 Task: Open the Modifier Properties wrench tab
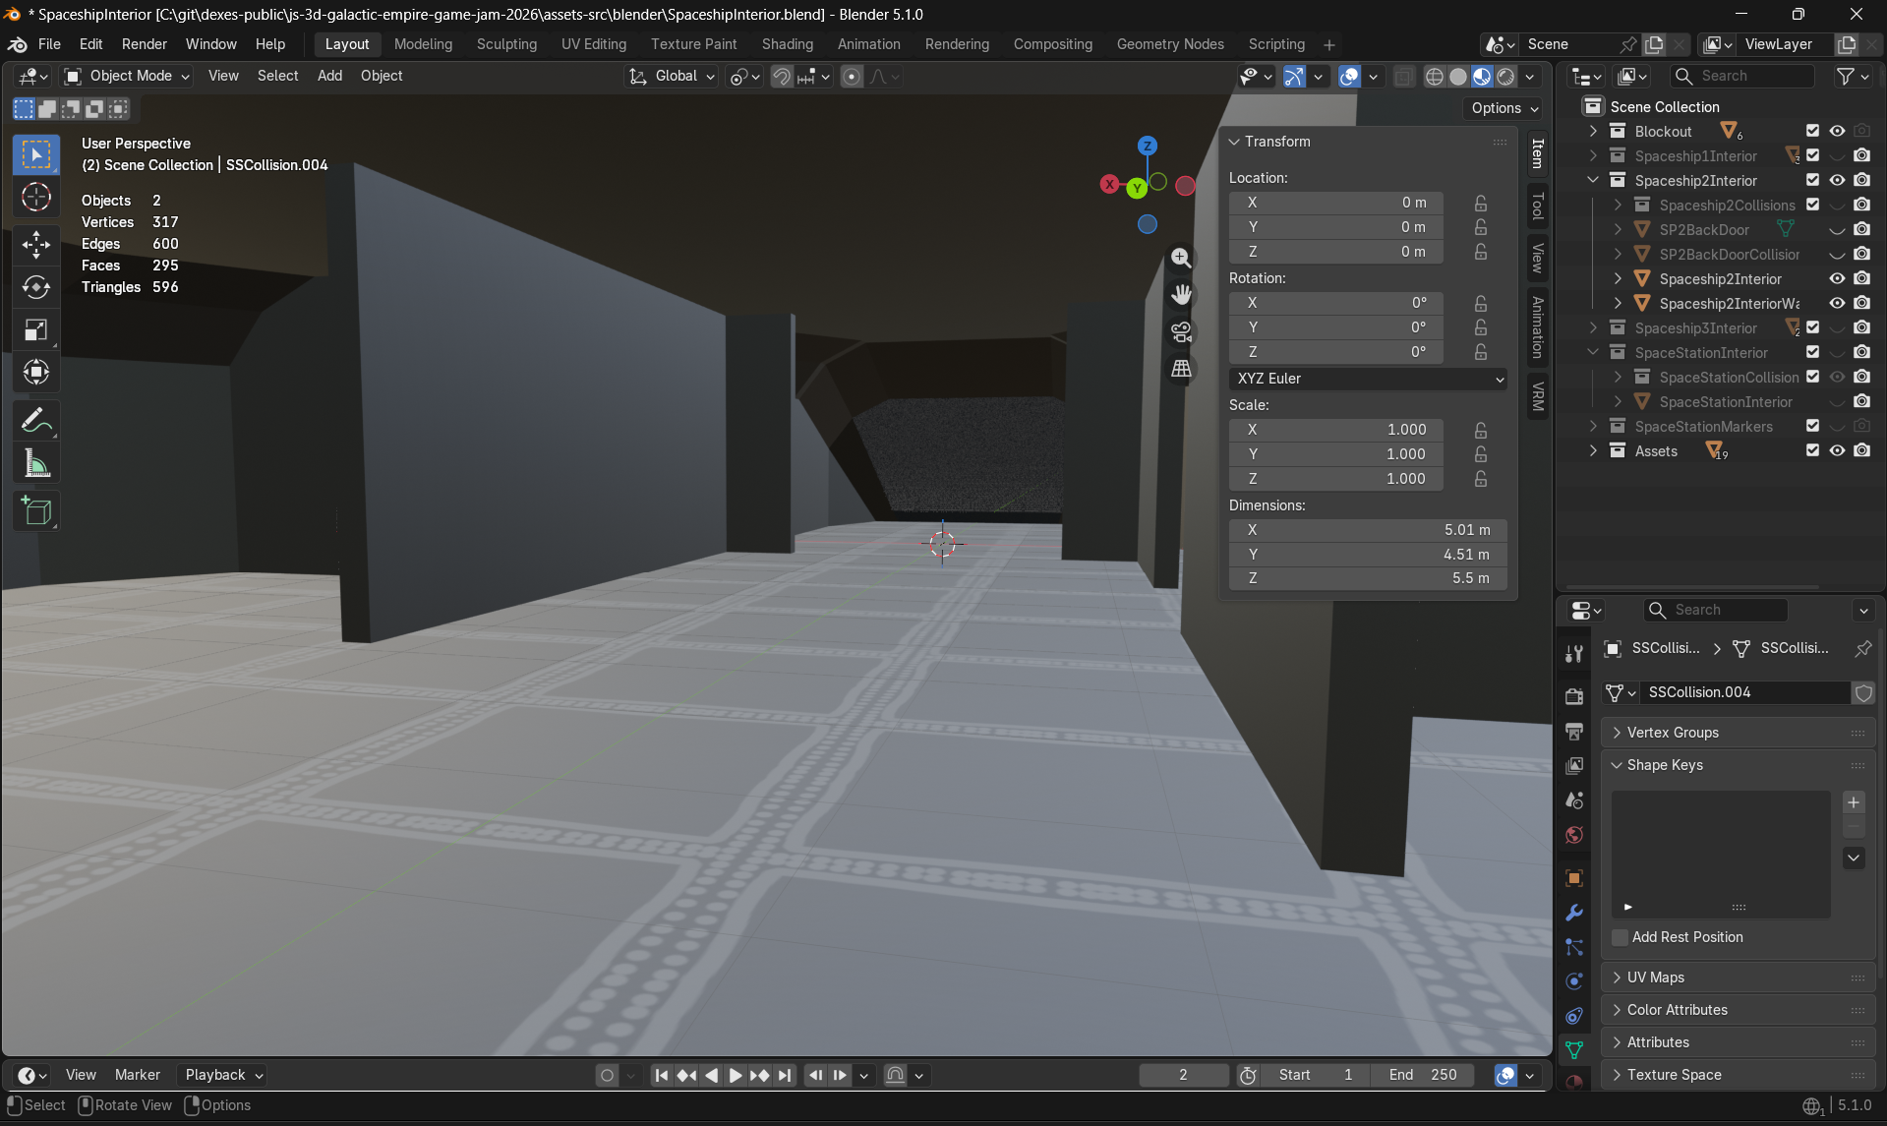click(x=1572, y=913)
